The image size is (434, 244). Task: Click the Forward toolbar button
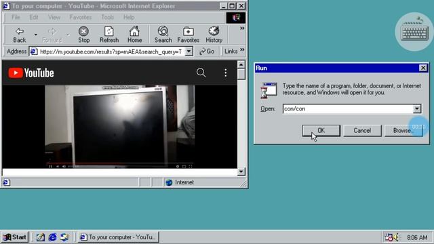coord(52,35)
